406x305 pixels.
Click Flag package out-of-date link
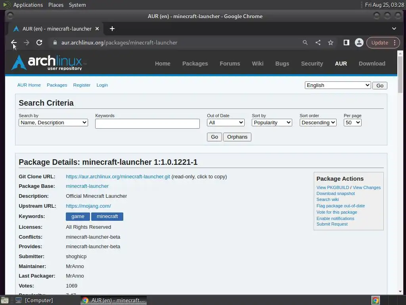[341, 206]
